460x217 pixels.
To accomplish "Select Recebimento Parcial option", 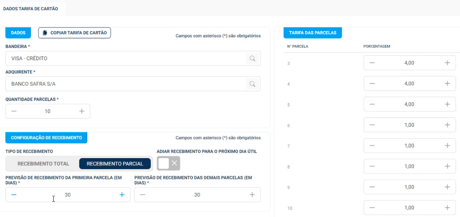I will point(115,164).
